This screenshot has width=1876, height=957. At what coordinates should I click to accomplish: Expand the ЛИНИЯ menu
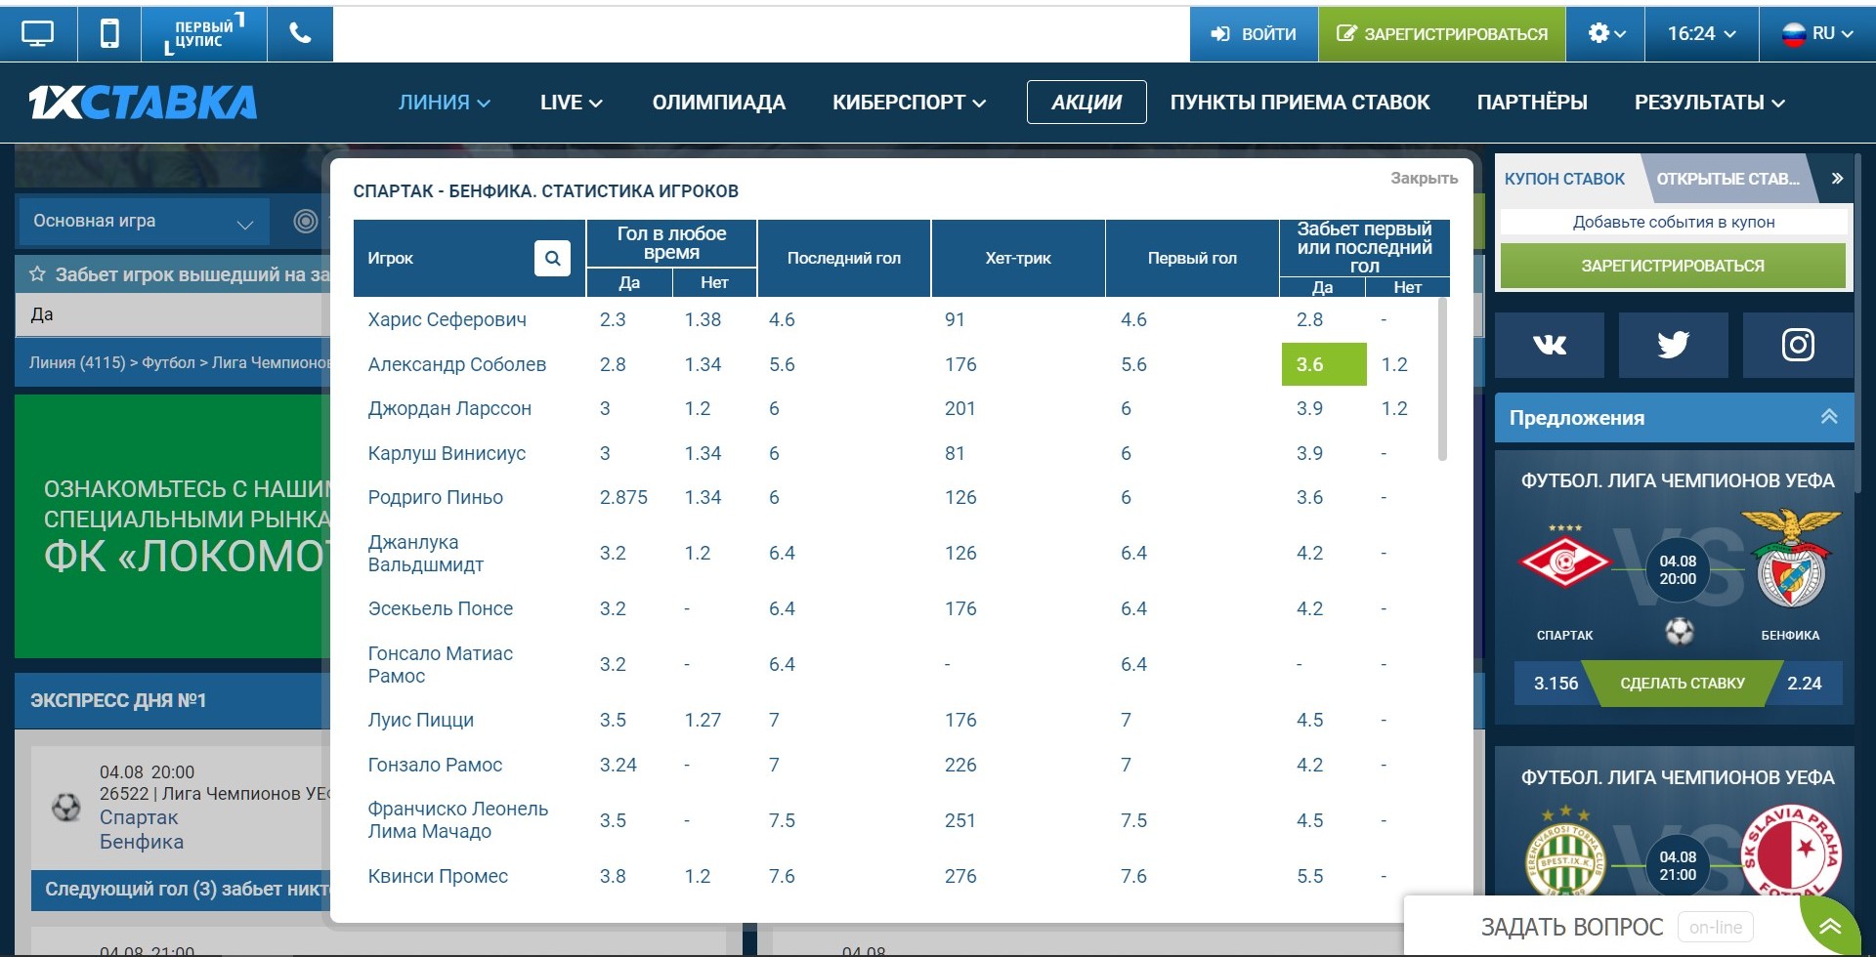[445, 103]
